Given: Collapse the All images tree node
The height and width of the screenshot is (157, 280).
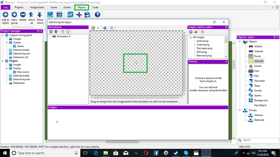Looking at the screenshot, I should 190,37.
